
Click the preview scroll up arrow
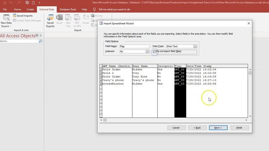[250, 69]
